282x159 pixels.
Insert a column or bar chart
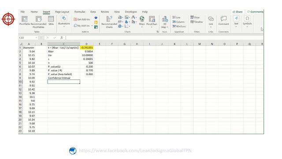point(120,17)
